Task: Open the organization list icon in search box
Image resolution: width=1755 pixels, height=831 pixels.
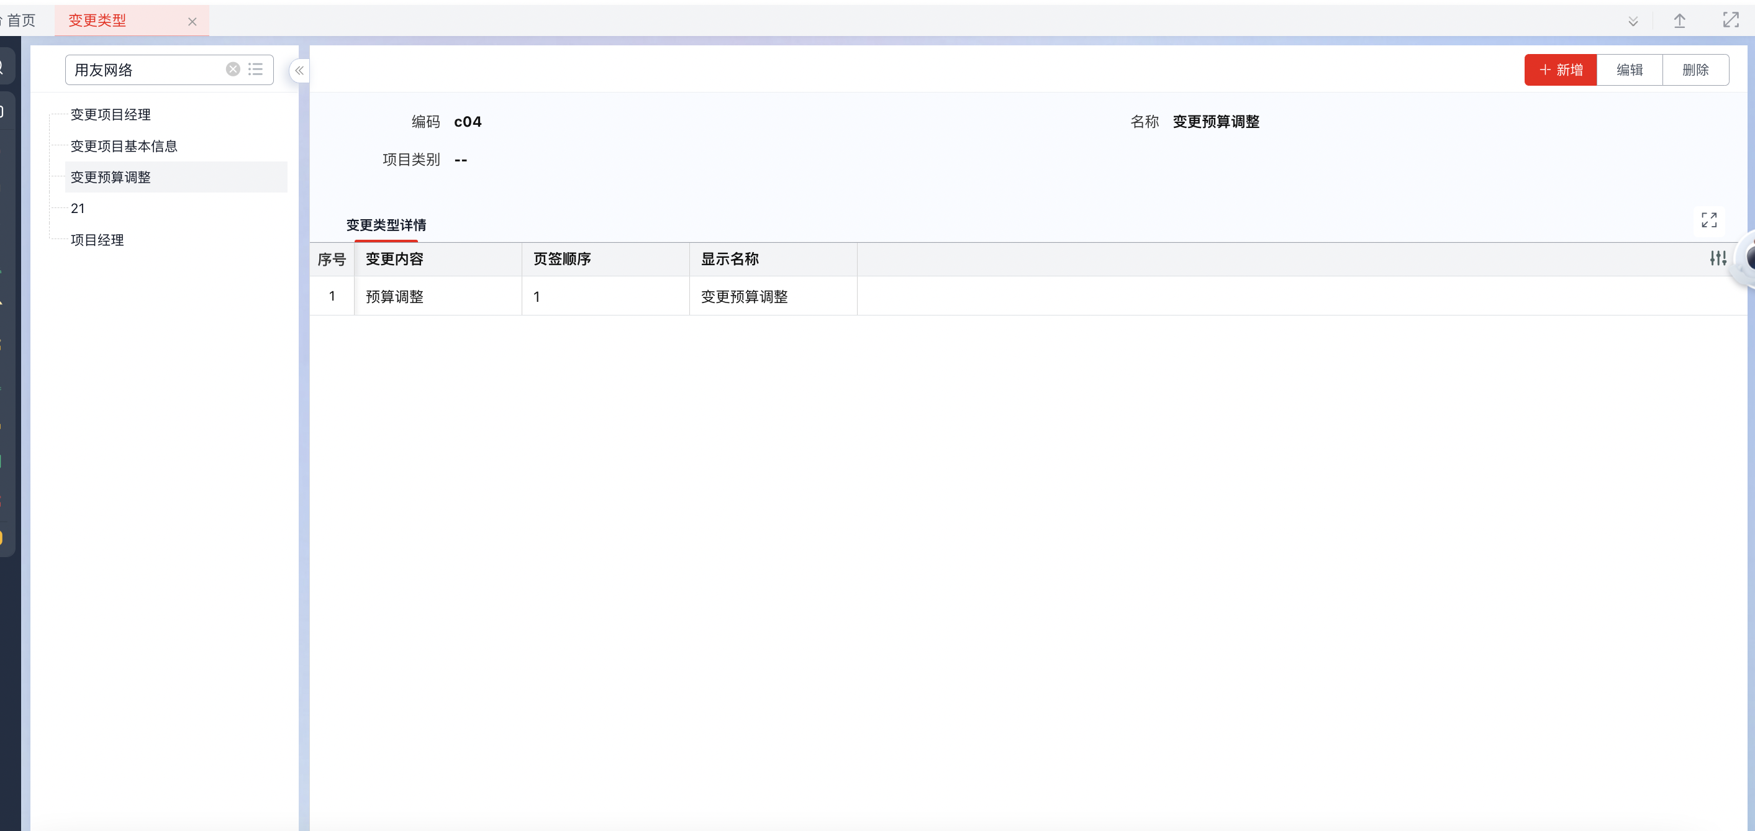Action: 255,70
